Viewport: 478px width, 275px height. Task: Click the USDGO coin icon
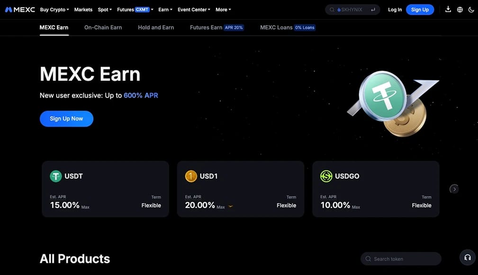tap(326, 176)
